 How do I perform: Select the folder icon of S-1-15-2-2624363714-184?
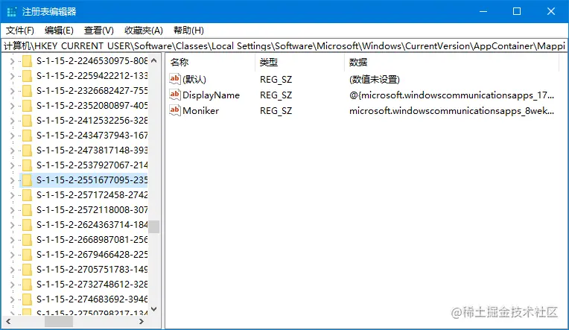click(28, 225)
